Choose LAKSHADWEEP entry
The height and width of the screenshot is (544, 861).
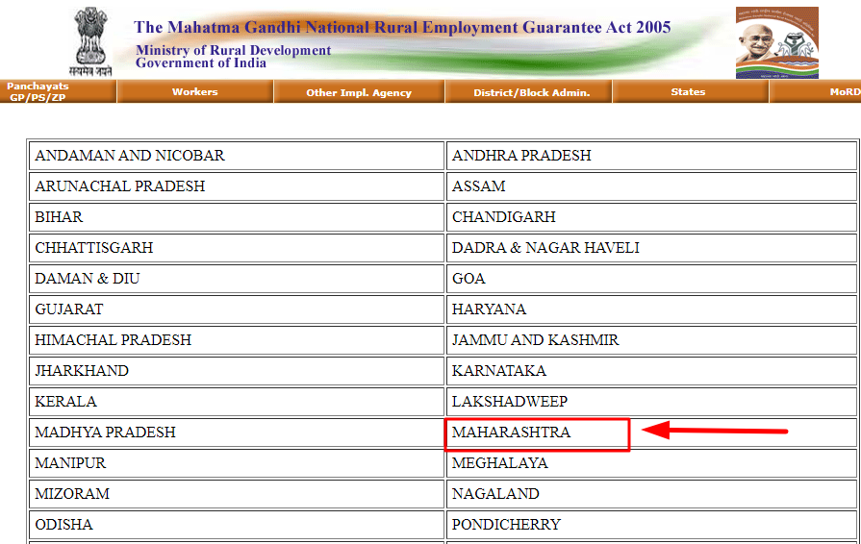click(x=510, y=402)
